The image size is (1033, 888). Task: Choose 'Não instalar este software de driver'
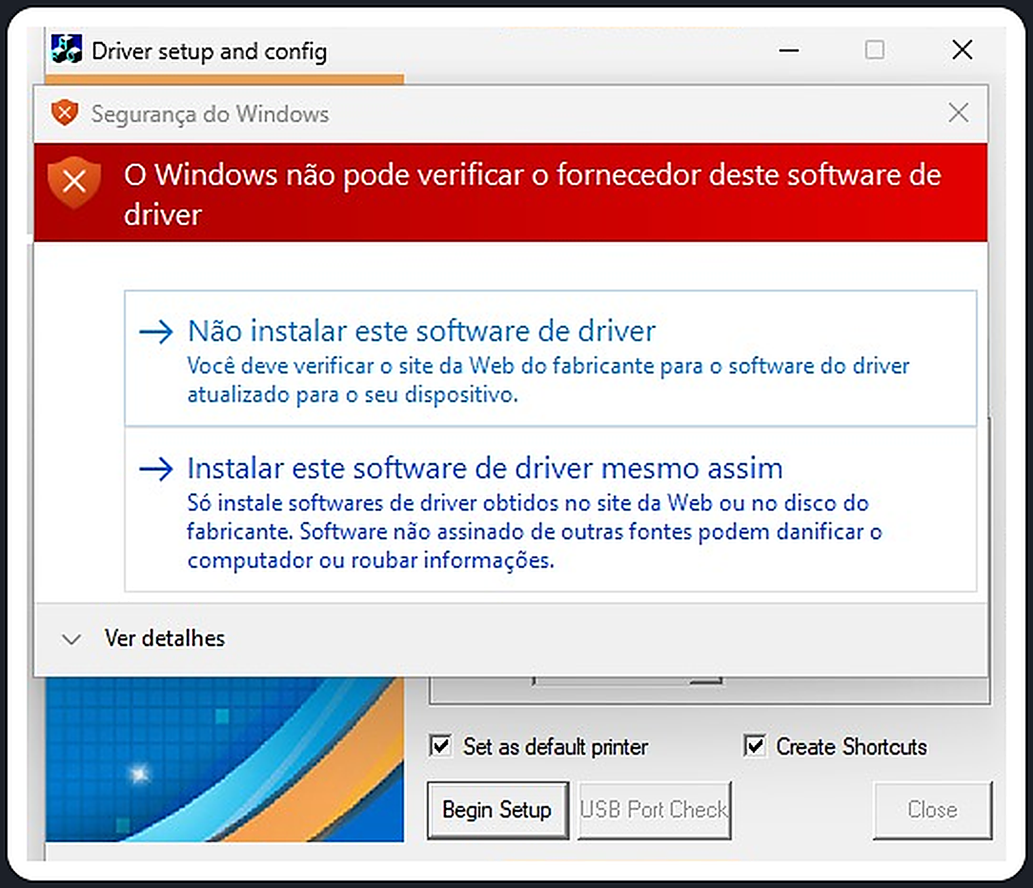550,358
